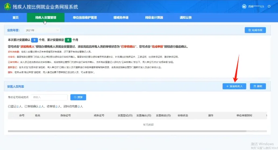Click the username ending in 123
The width and height of the screenshot is (278, 150).
pos(256,6)
